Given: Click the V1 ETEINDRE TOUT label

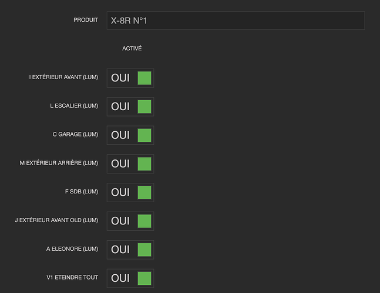Looking at the screenshot, I should coord(72,277).
